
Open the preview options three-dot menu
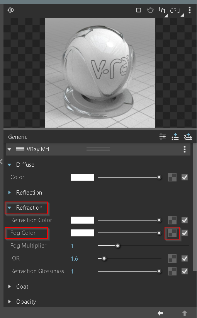click(190, 10)
